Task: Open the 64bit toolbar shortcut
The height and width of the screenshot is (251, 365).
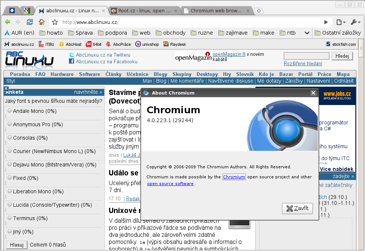Action: pyautogui.click(x=94, y=44)
